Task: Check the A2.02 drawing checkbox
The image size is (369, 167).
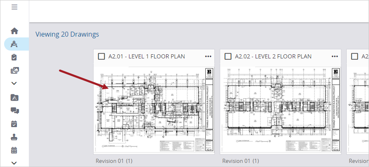Action: (228, 56)
